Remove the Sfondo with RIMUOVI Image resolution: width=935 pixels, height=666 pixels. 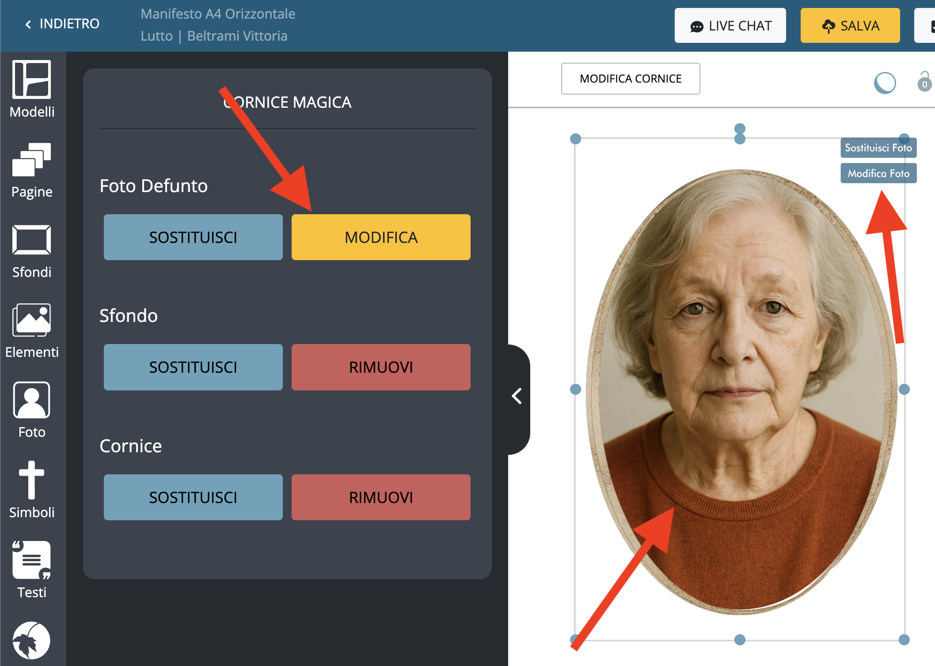click(381, 367)
